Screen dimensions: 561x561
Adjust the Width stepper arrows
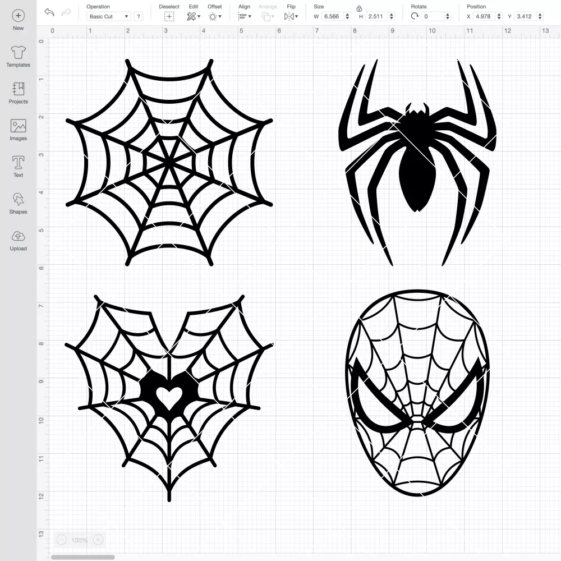[347, 16]
